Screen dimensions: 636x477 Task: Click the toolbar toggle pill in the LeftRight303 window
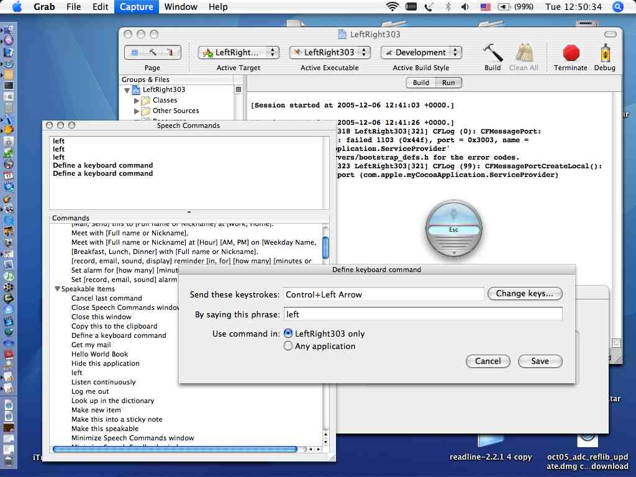click(610, 34)
